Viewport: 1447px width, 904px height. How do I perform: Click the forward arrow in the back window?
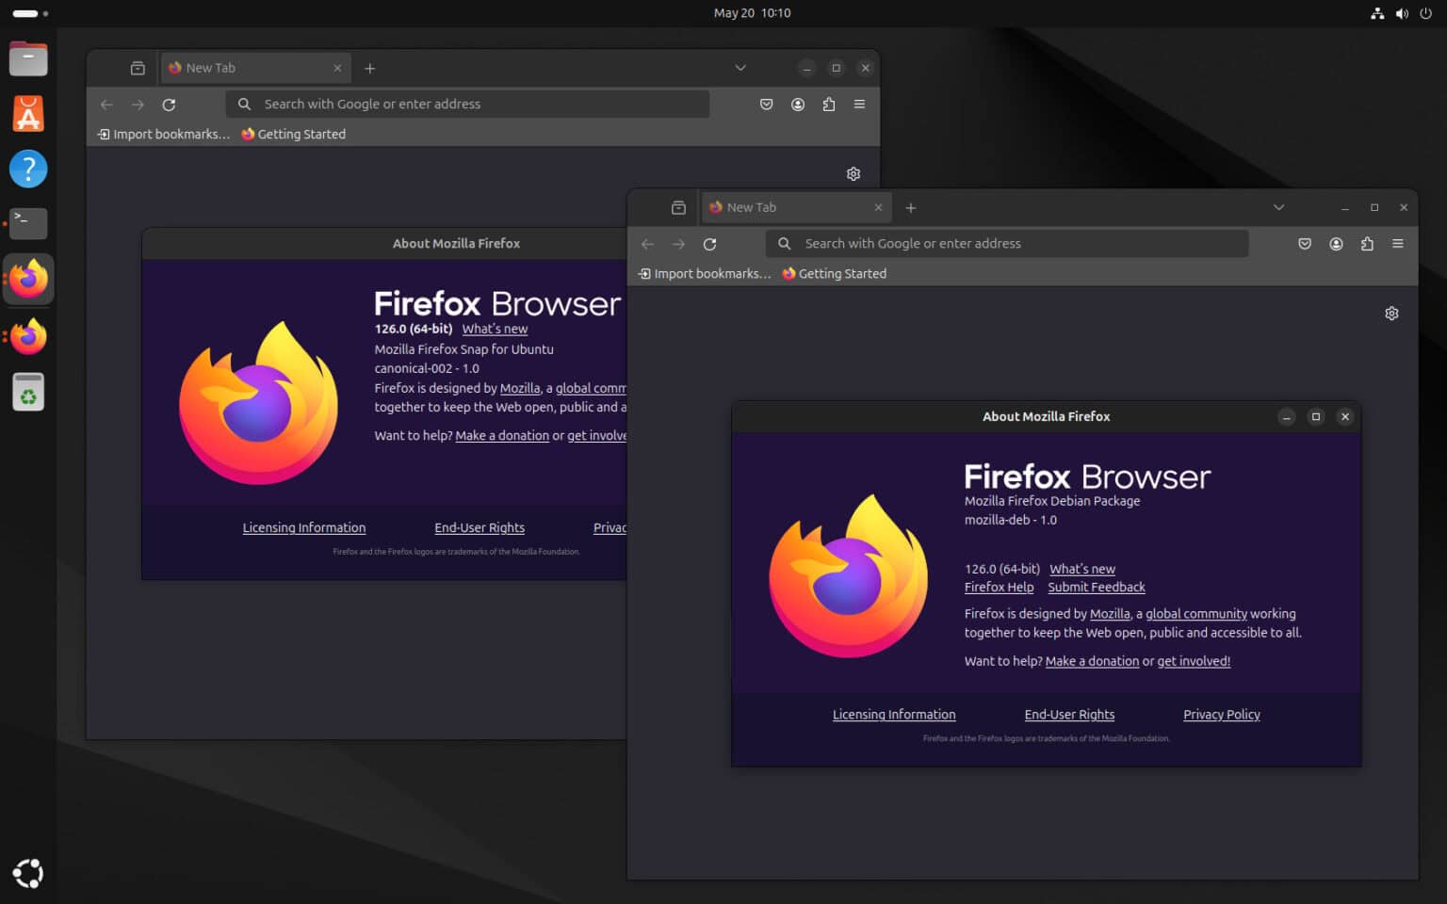pyautogui.click(x=138, y=105)
